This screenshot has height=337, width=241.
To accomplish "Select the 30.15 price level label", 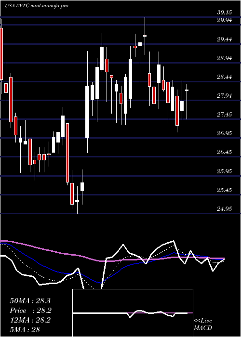I will tap(225, 13).
